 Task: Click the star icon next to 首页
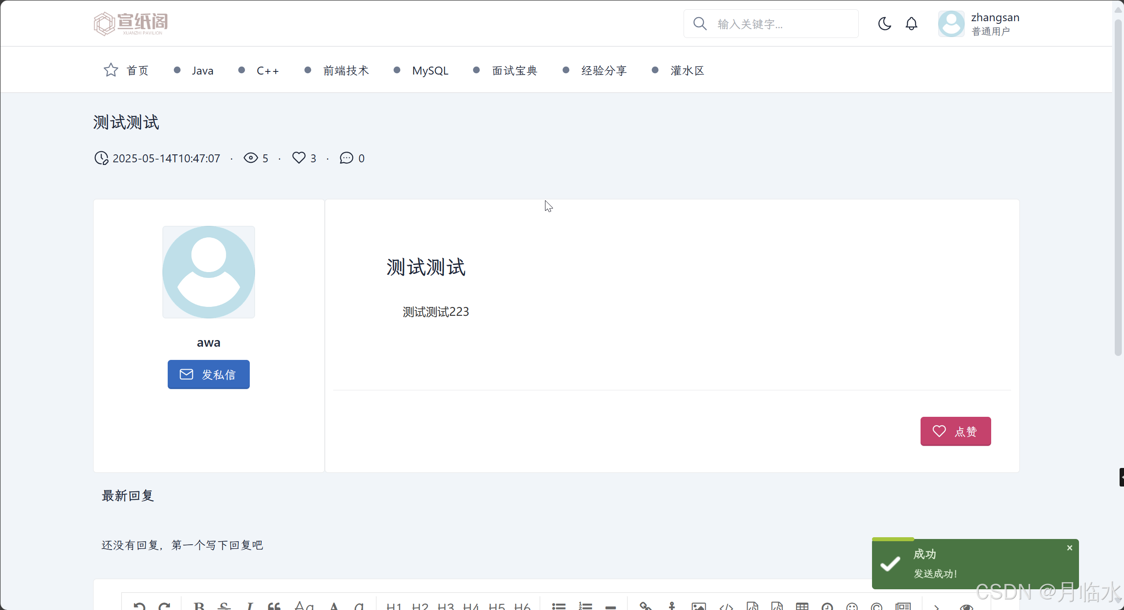[x=111, y=70]
